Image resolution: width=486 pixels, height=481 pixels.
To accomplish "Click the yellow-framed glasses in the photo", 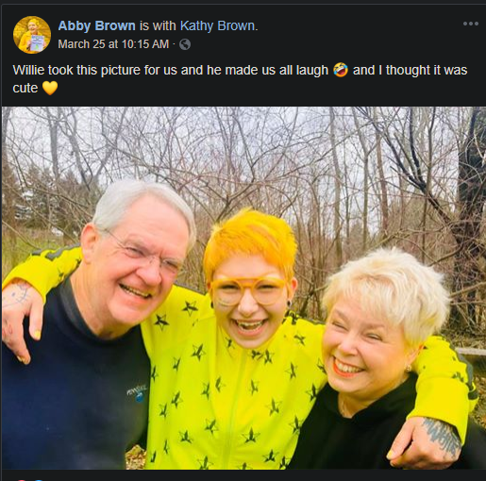I will pos(248,290).
